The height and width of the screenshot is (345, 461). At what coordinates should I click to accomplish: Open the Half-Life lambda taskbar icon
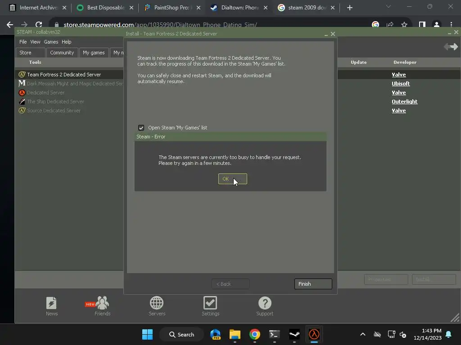pyautogui.click(x=314, y=334)
